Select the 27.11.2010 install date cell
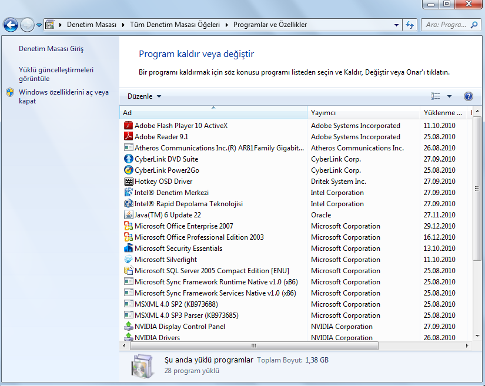 pyautogui.click(x=439, y=215)
